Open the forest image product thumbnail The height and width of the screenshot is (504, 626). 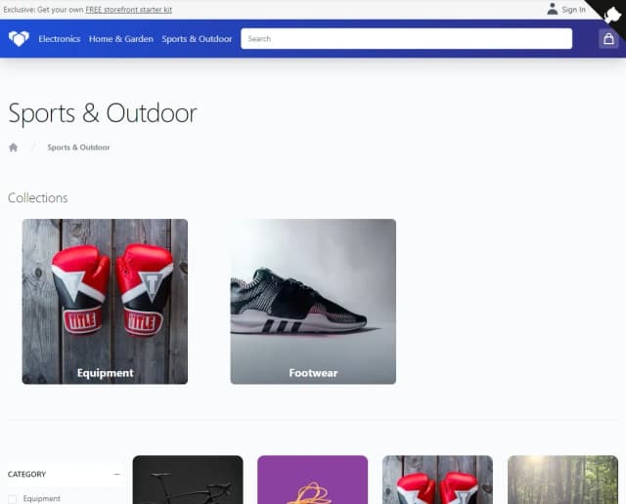click(562, 480)
